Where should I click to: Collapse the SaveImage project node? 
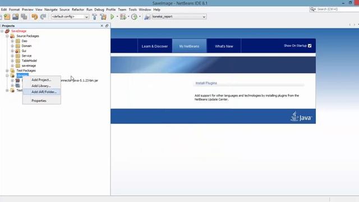(x=2, y=31)
